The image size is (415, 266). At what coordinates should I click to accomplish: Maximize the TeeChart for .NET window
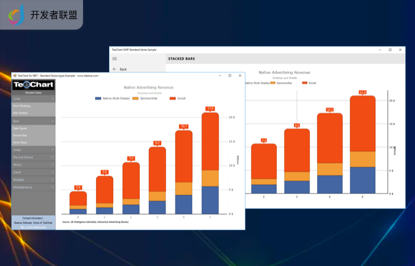click(229, 76)
